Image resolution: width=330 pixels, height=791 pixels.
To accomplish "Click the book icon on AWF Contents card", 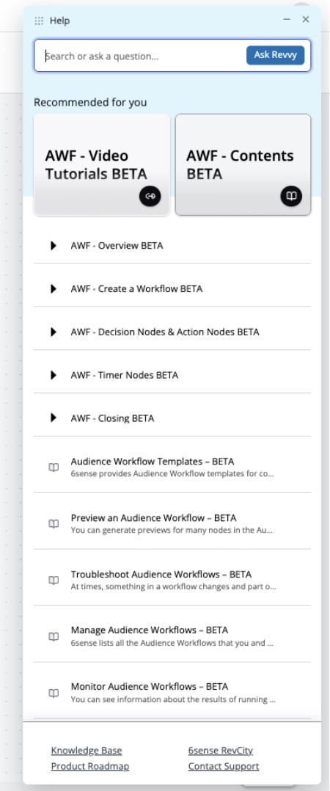I will [291, 196].
